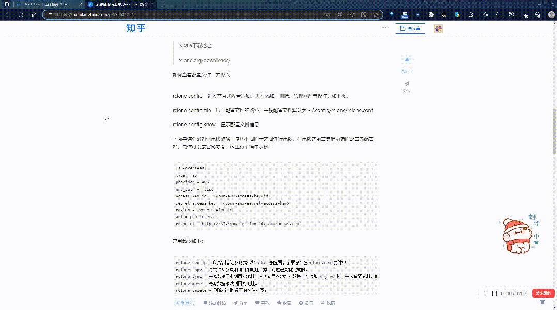Viewport: 557px width, 310px height.
Task: Click share in the bottom action bar
Action: [x=240, y=303]
